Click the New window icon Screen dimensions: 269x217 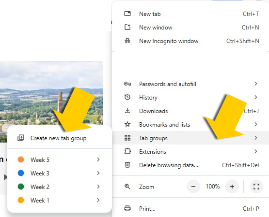(x=127, y=27)
